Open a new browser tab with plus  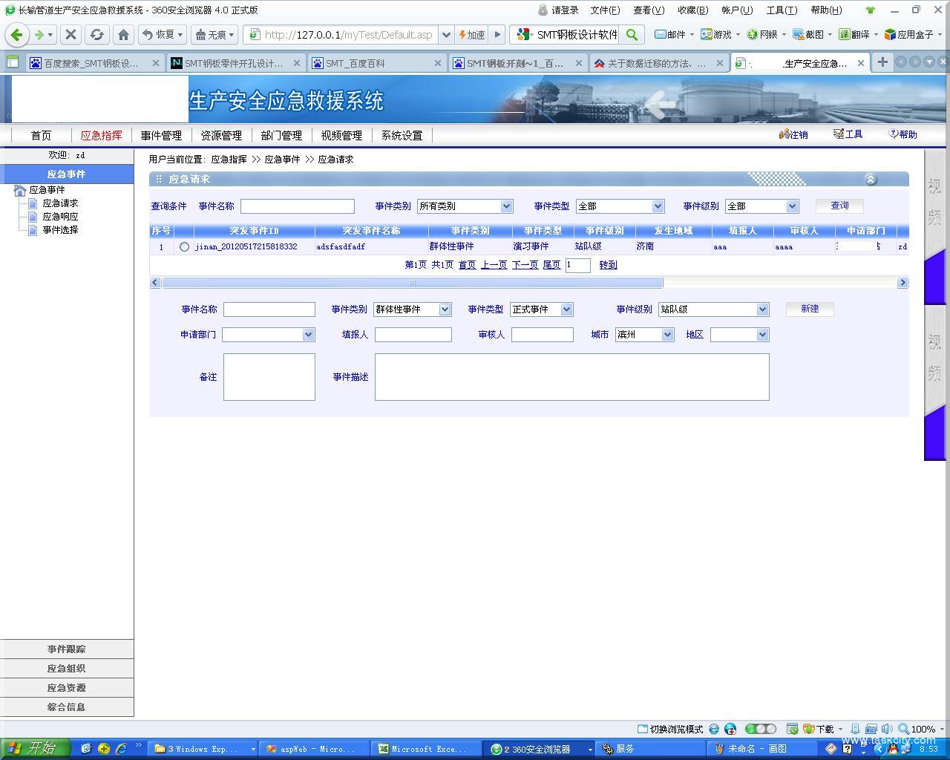[882, 62]
